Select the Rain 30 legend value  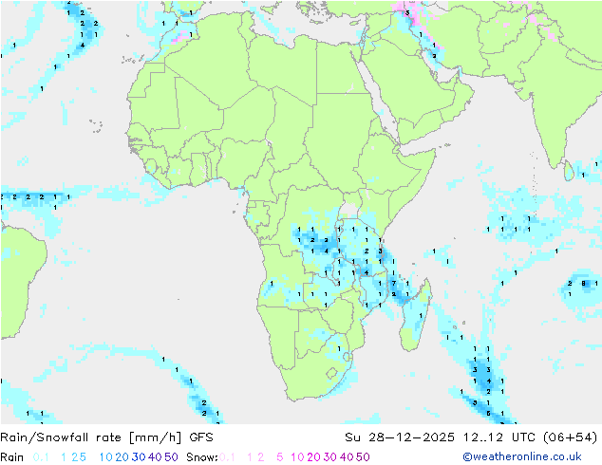coord(139,457)
